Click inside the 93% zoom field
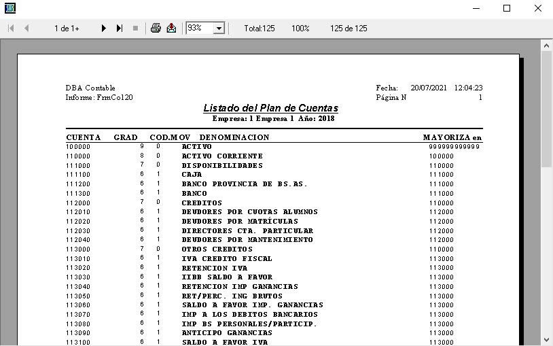Screen dimensions: 553x346 pyautogui.click(x=198, y=29)
